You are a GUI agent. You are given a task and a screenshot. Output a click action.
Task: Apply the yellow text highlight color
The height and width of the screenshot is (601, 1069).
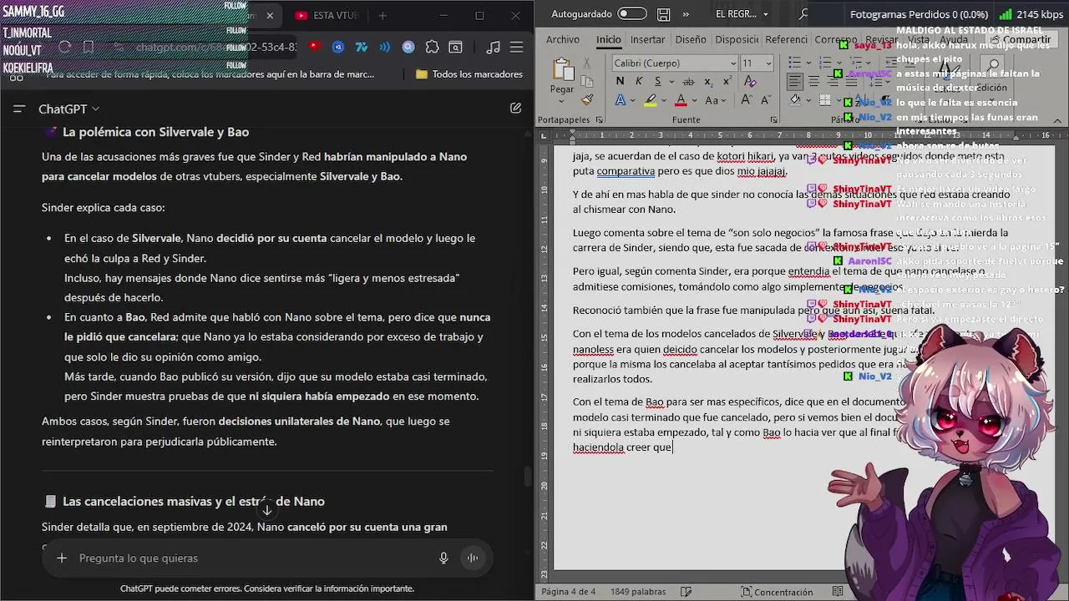click(651, 100)
